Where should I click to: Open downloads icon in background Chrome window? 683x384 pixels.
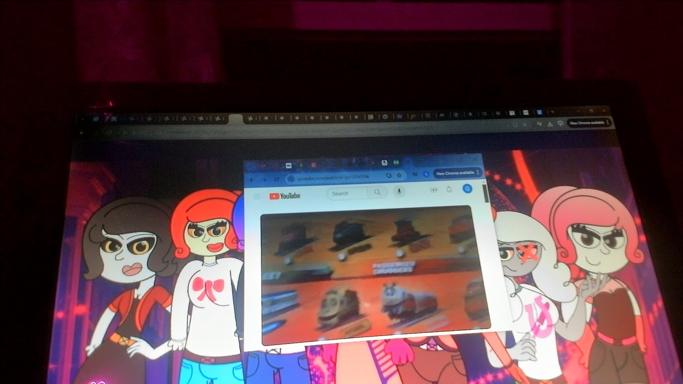pyautogui.click(x=550, y=123)
